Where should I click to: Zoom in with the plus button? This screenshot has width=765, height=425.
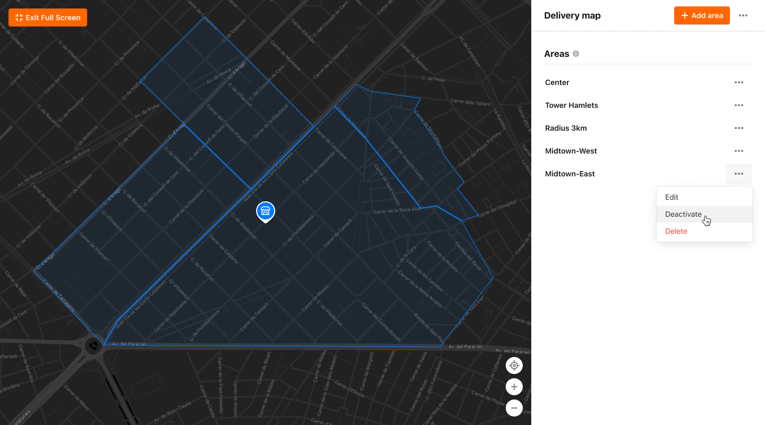click(514, 387)
